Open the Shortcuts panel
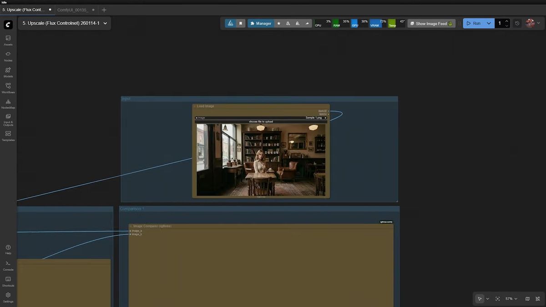Image resolution: width=546 pixels, height=307 pixels. (x=8, y=281)
